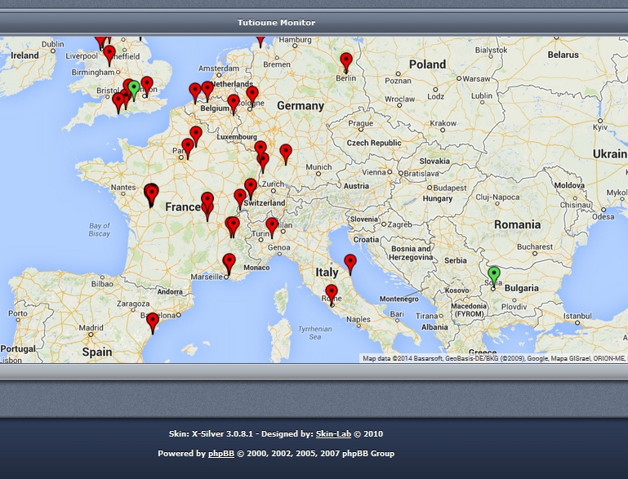This screenshot has height=479, width=628.
Task: Click the Istanbul city label
Action: 577,316
